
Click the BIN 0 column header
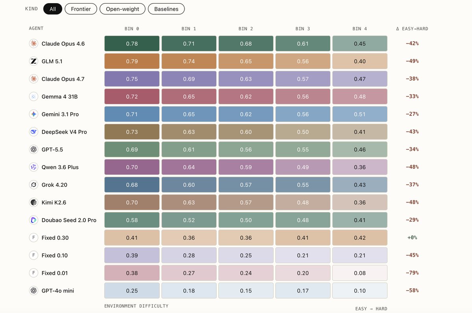132,29
